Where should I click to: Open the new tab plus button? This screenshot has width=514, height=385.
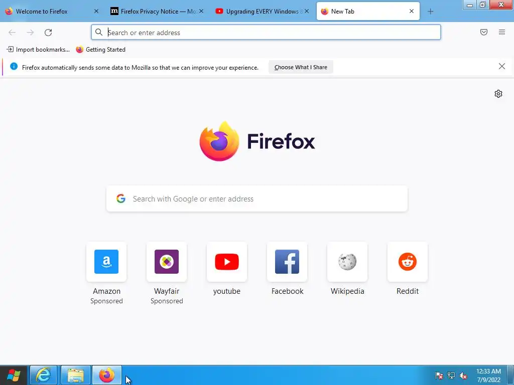coord(430,12)
